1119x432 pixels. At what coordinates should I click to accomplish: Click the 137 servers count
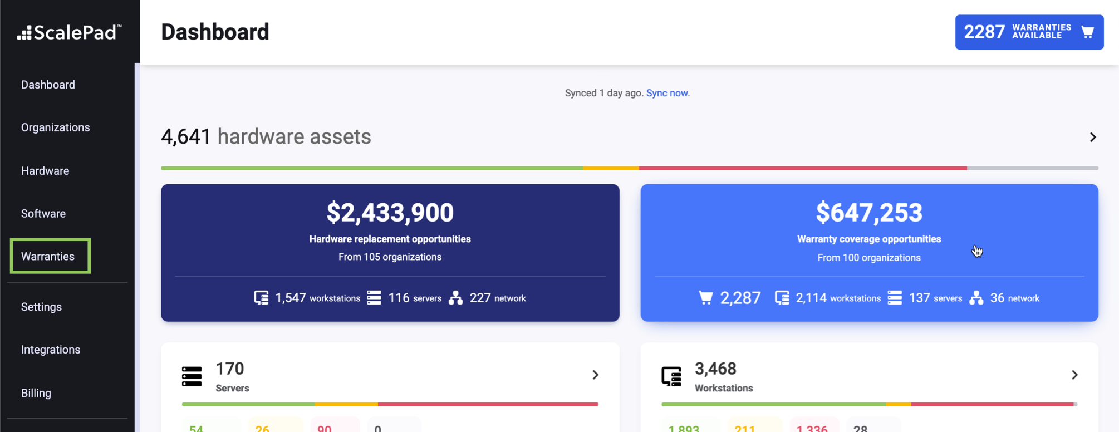coord(935,298)
